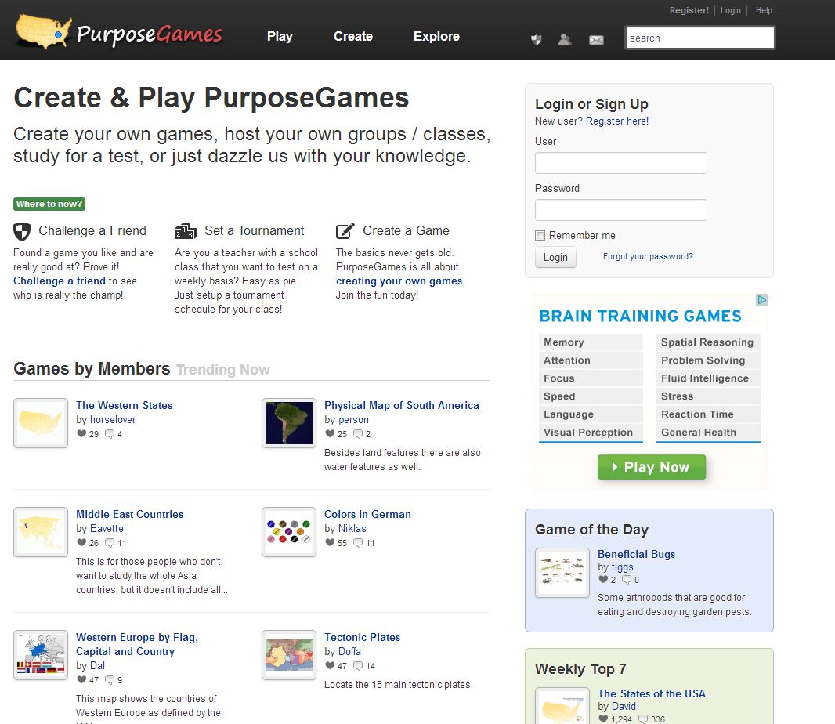835x724 pixels.
Task: Click the comment icon for The Western States
Action: click(x=110, y=434)
